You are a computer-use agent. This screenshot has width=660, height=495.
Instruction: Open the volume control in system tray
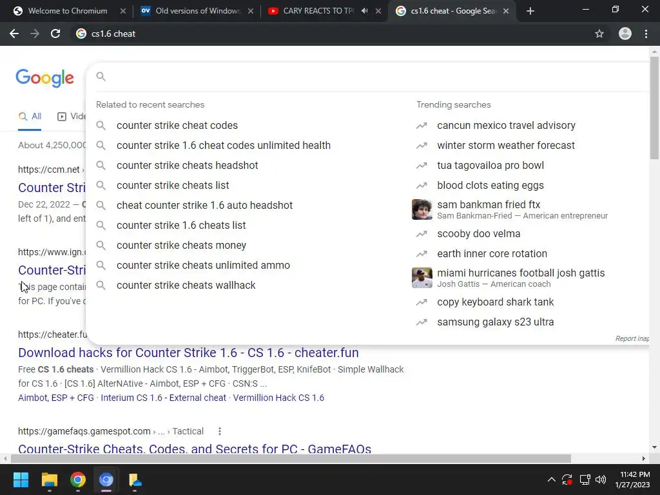tap(601, 480)
